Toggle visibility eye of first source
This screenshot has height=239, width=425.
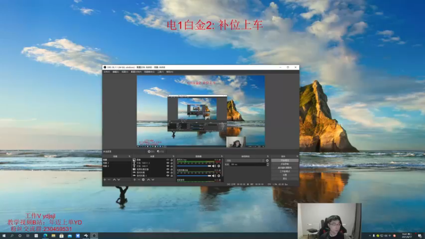(x=168, y=160)
